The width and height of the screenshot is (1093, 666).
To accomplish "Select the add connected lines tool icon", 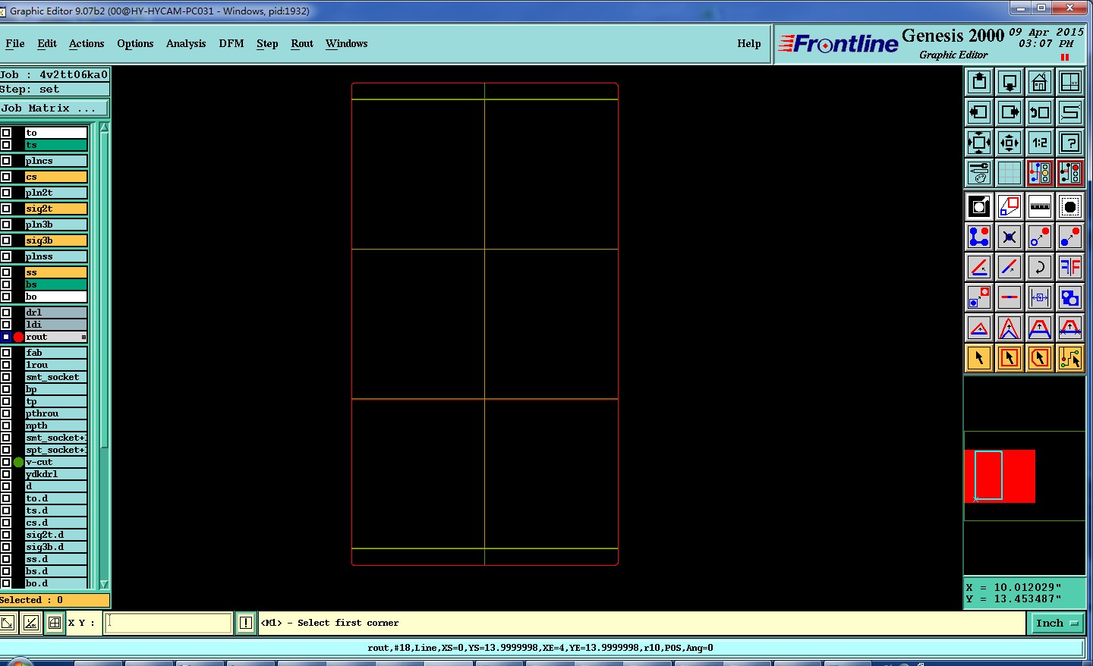I will coord(979,237).
